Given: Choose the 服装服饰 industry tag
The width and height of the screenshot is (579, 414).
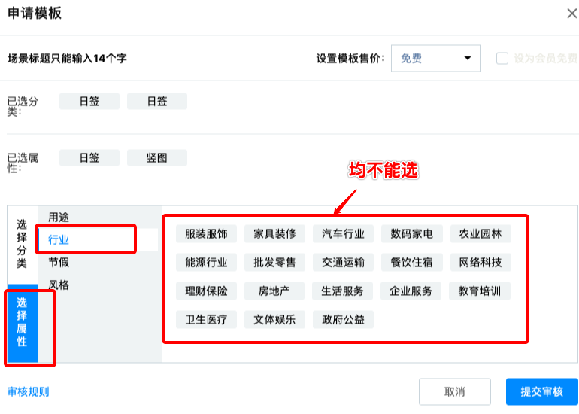Looking at the screenshot, I should coord(206,233).
